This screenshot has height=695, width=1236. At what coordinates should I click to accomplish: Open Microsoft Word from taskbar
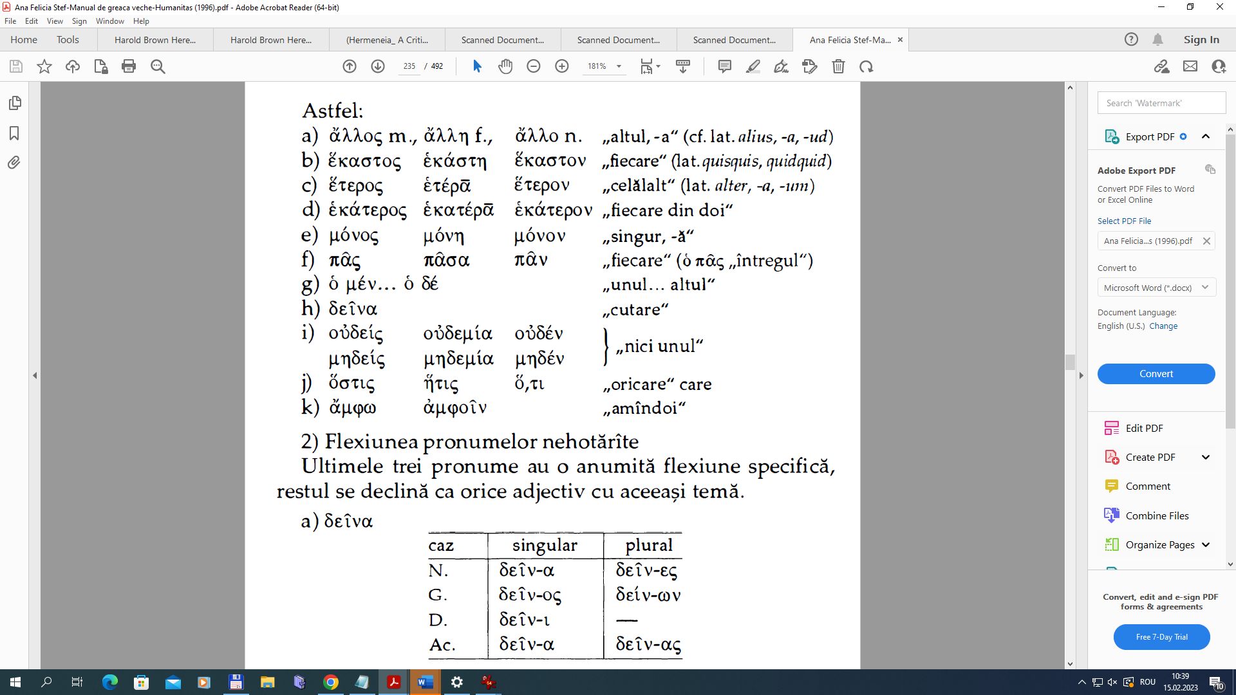[x=425, y=682]
